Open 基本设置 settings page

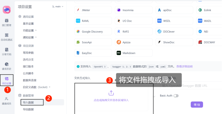[x=28, y=23]
